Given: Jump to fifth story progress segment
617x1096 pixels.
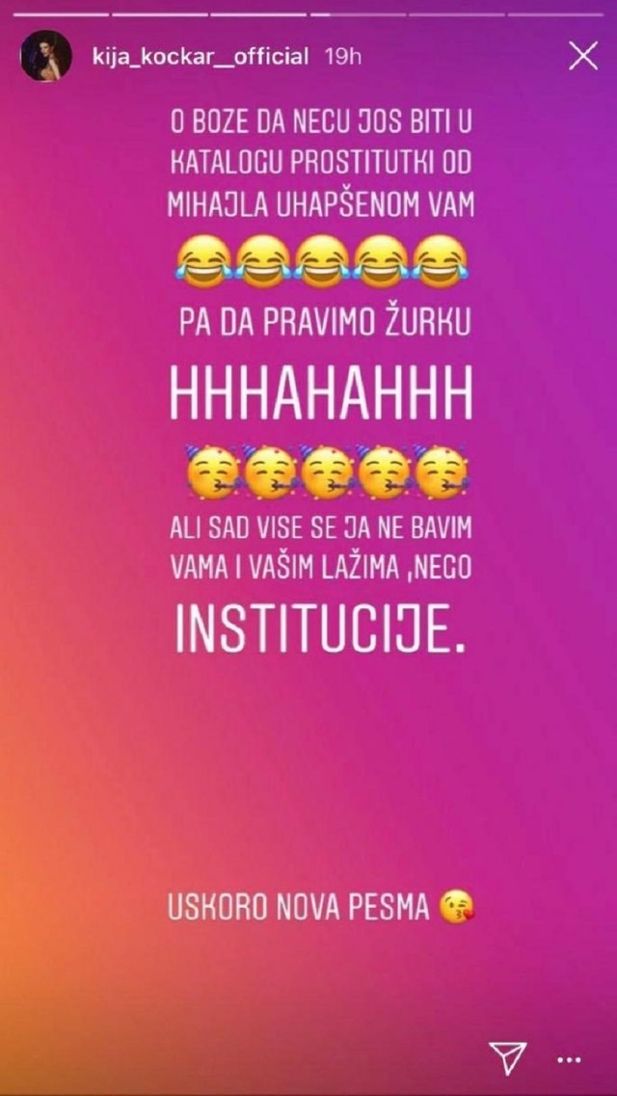Looking at the screenshot, I should coord(457,14).
